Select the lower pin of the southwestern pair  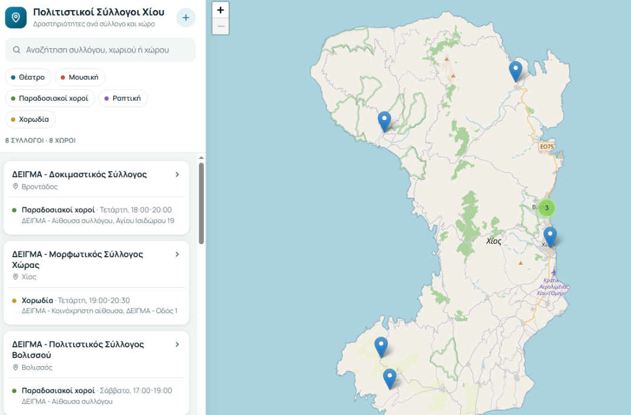389,379
